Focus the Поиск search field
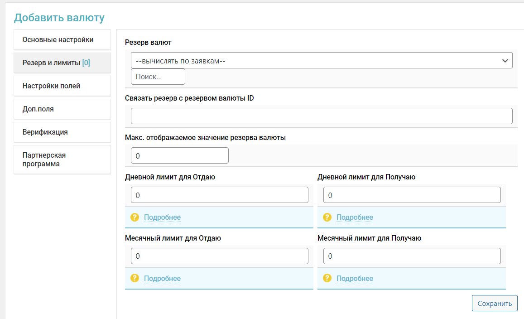Image resolution: width=524 pixels, height=319 pixels. (158, 77)
